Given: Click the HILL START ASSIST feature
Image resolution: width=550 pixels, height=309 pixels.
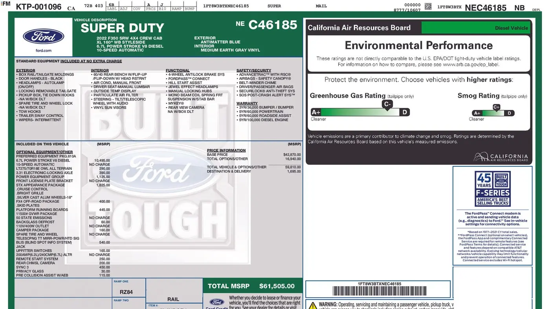Looking at the screenshot, I should pos(184,83).
